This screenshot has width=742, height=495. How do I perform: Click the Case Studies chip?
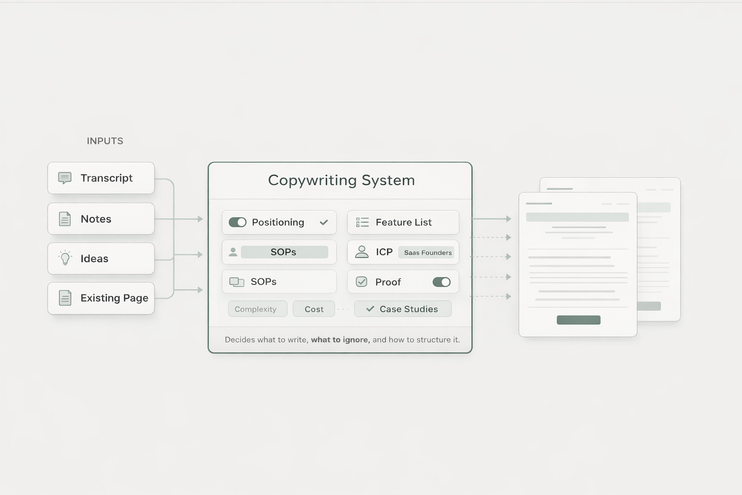(403, 309)
